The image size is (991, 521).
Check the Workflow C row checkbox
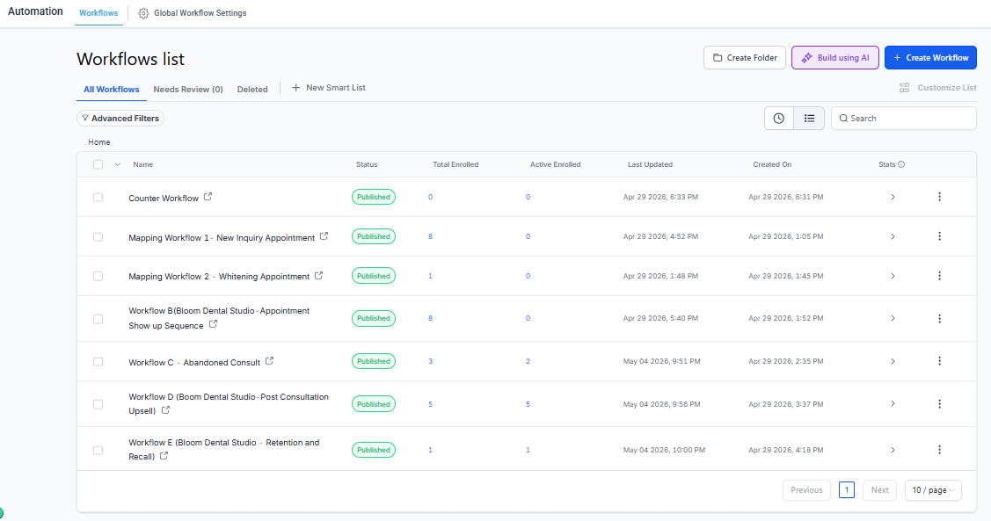[x=98, y=362]
